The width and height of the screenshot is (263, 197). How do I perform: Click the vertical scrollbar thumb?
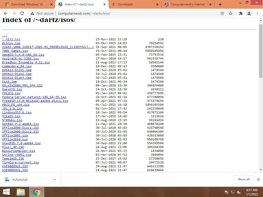[261, 51]
